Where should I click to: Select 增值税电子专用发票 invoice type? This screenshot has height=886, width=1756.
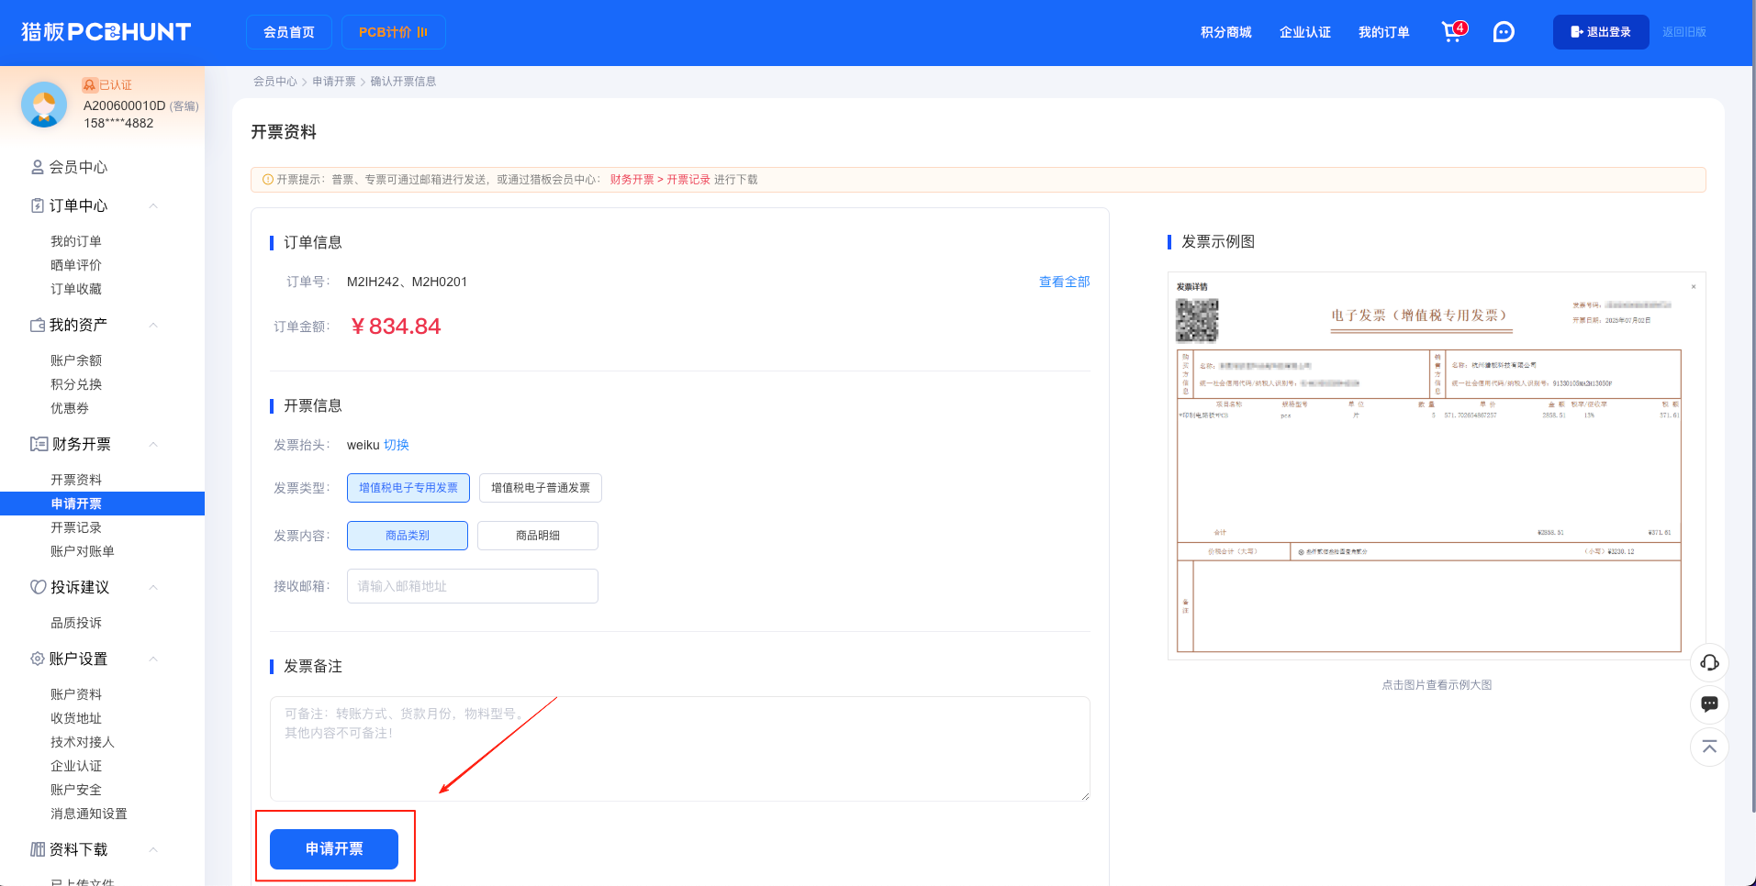click(x=408, y=488)
